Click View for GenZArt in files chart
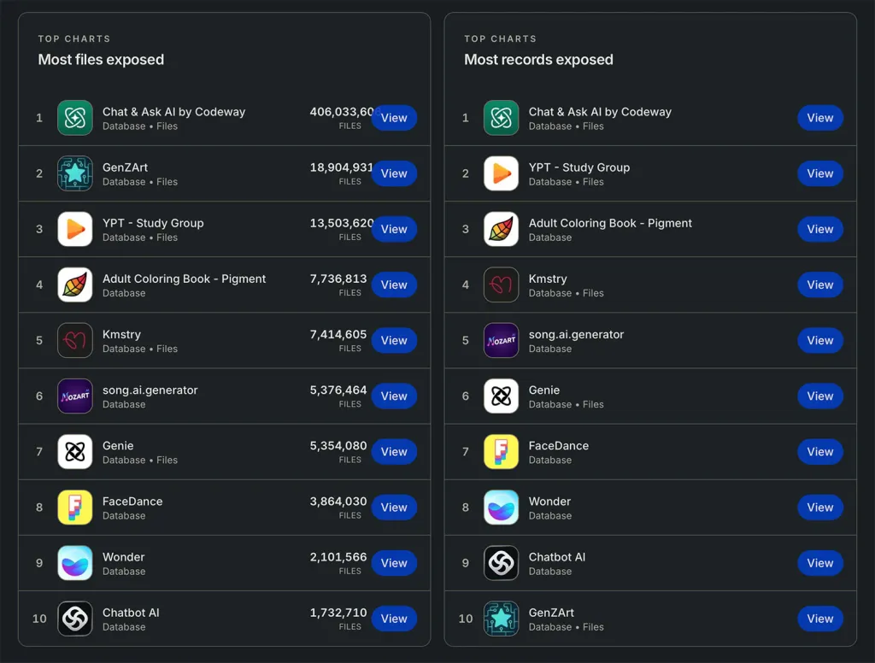875x663 pixels. point(394,173)
